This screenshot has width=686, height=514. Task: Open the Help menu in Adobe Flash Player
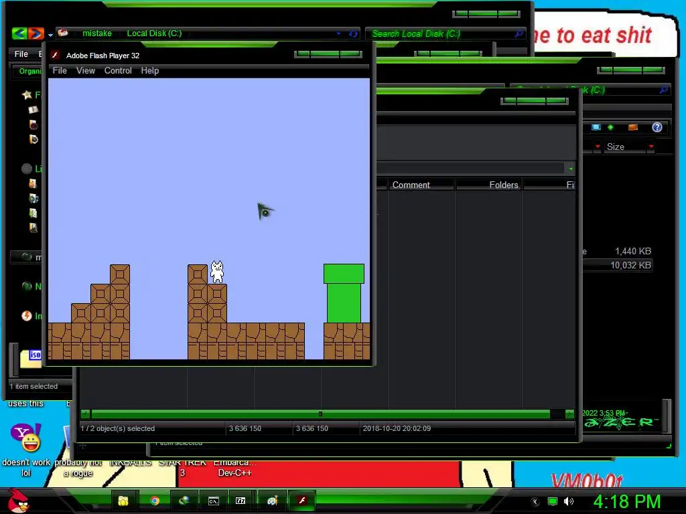149,71
